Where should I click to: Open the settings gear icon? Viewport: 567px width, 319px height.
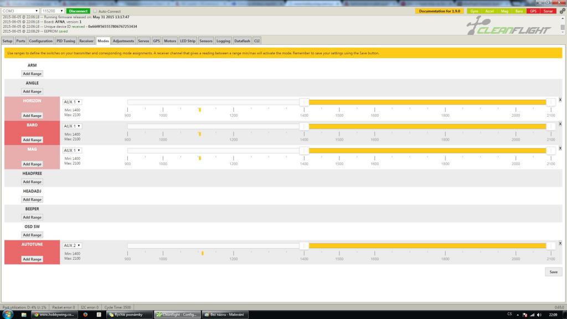pos(562,11)
